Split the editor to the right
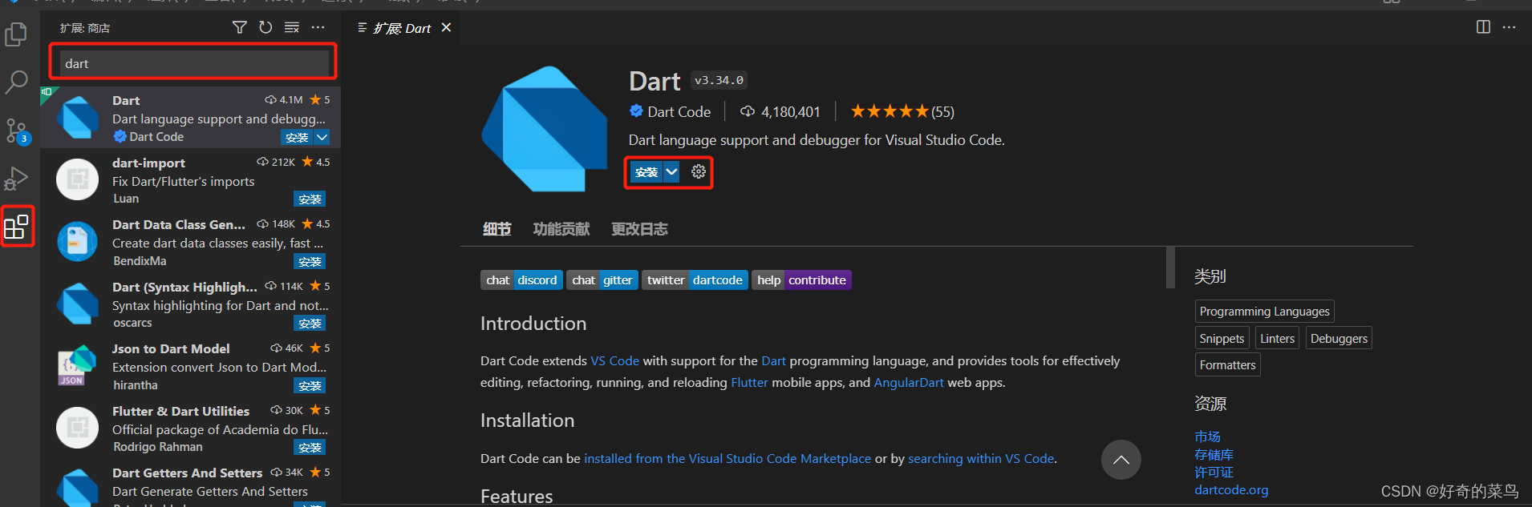Image resolution: width=1532 pixels, height=507 pixels. click(1483, 27)
